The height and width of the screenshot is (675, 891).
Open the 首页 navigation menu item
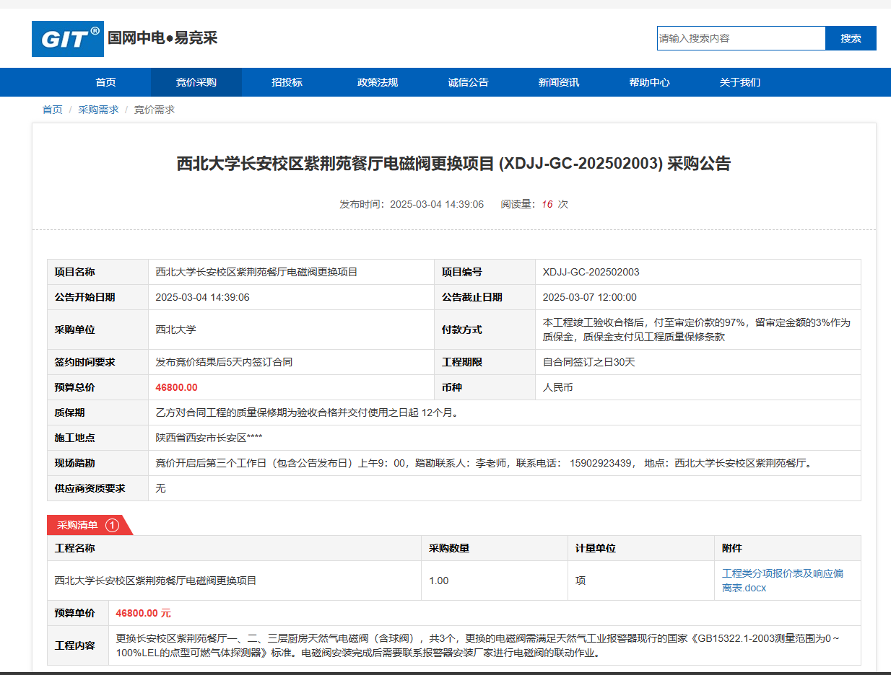coord(105,82)
